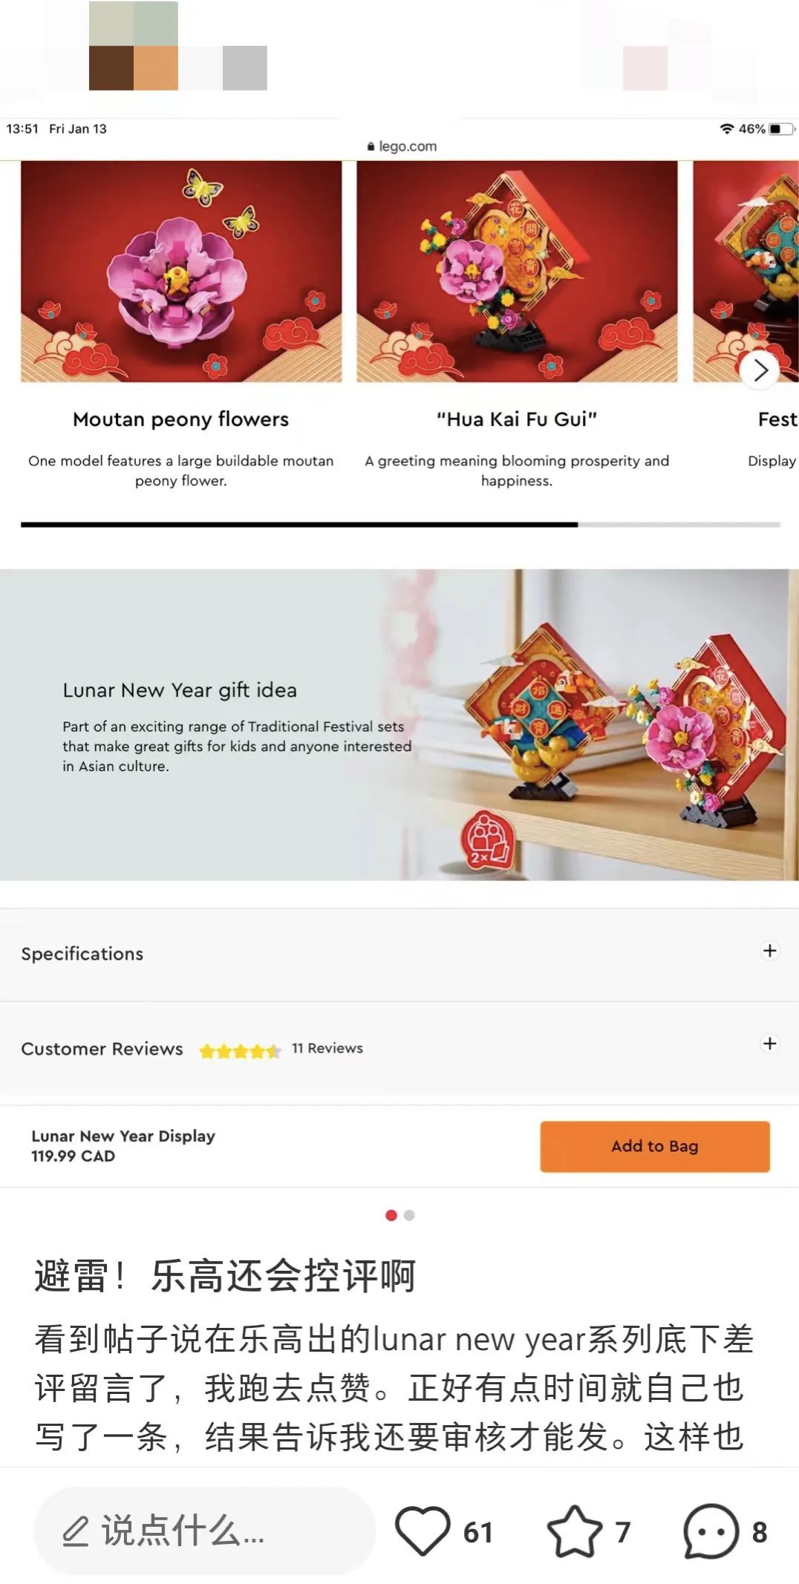This screenshot has height=1584, width=799.
Task: Click the lego.com address bar
Action: point(401,146)
